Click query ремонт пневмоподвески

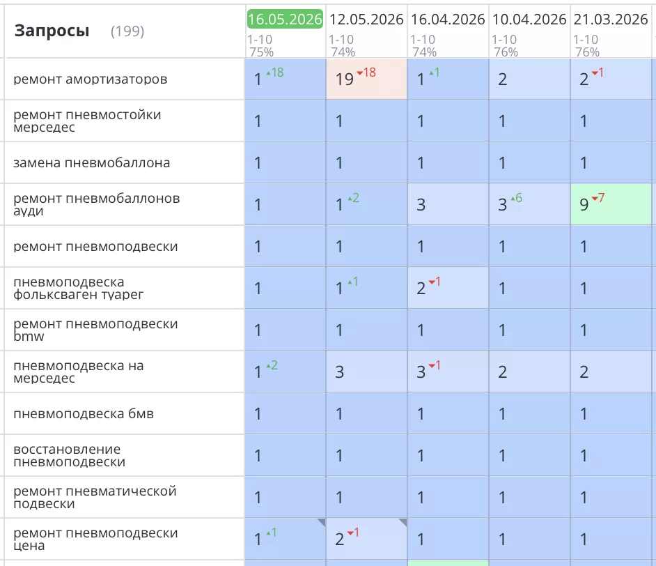pos(95,247)
